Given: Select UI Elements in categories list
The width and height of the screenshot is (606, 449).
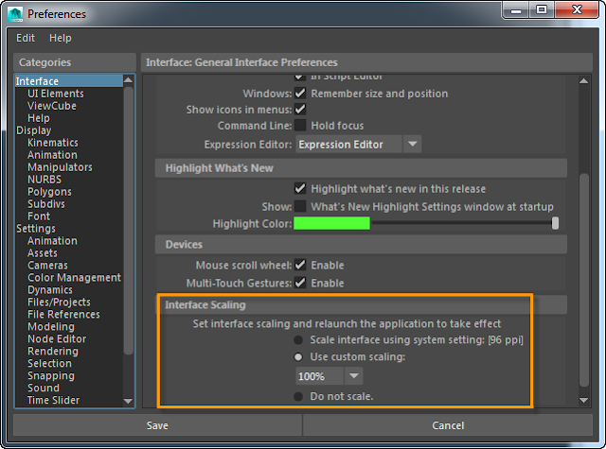Looking at the screenshot, I should coord(56,94).
